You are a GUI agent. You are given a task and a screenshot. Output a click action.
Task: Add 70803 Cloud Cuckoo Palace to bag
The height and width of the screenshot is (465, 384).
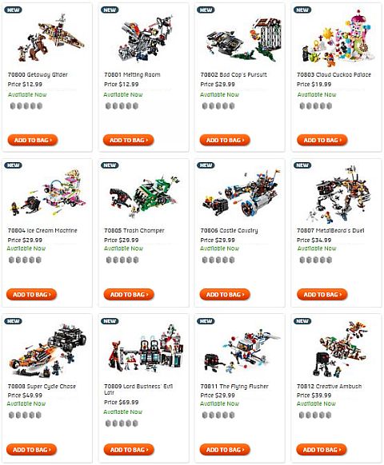pos(322,140)
